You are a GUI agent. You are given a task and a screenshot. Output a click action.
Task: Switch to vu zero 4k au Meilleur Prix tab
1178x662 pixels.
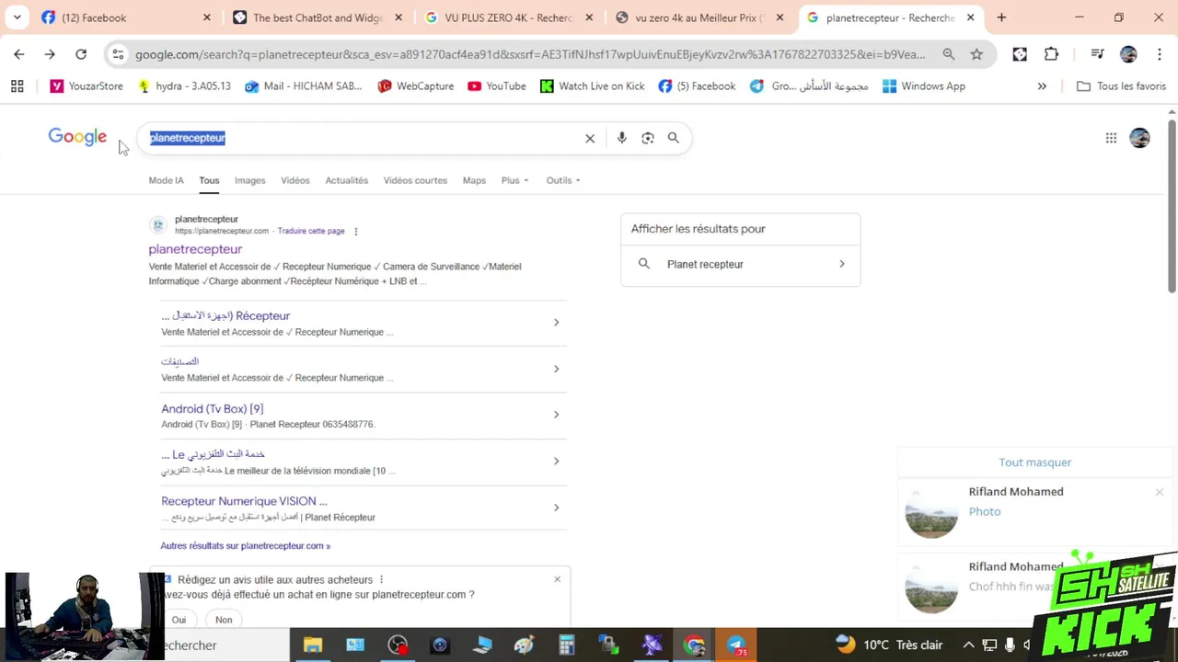699,17
